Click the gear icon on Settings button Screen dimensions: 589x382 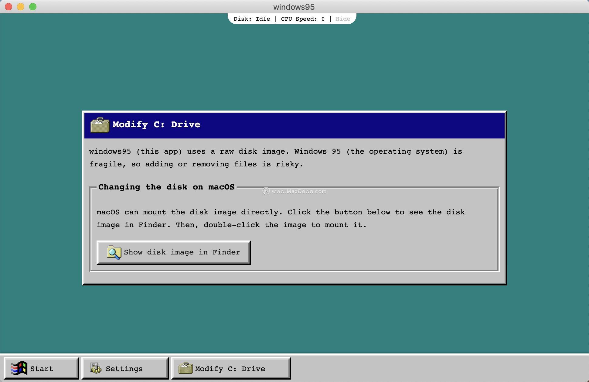[96, 368]
